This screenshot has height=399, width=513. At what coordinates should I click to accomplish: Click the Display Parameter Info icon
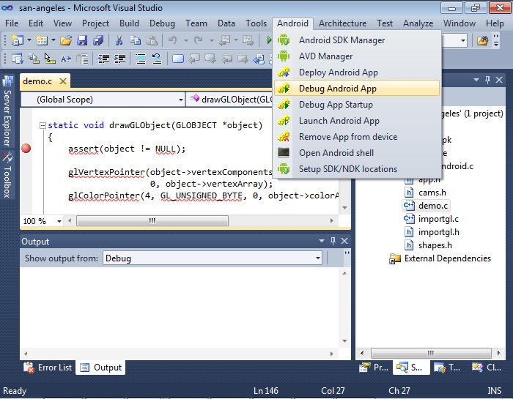(x=34, y=59)
